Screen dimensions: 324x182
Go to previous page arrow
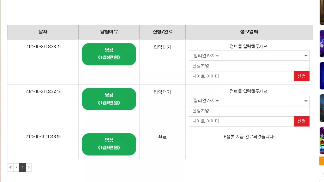click(17, 167)
